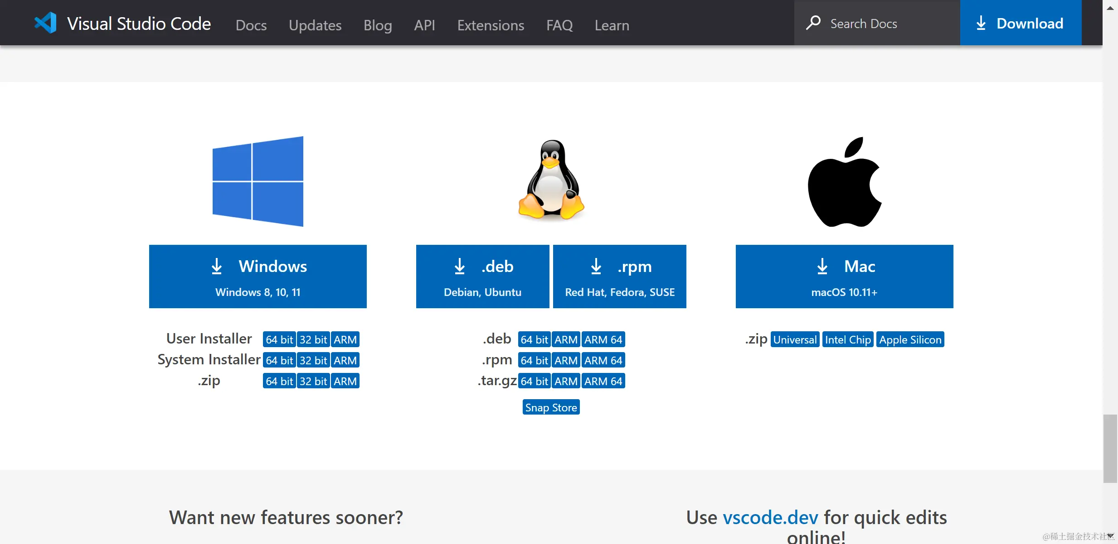Click the arrow icon in the header Download button

(x=981, y=23)
